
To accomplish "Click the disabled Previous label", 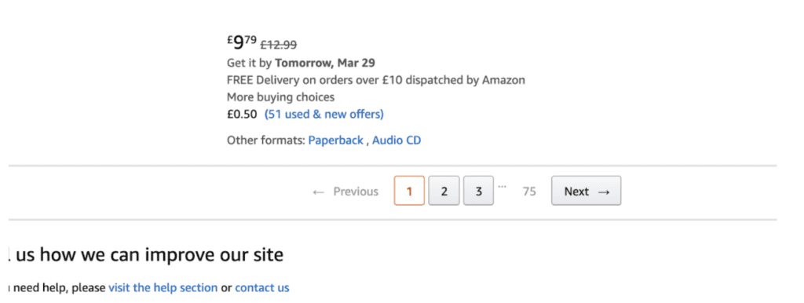I will pyautogui.click(x=356, y=192).
